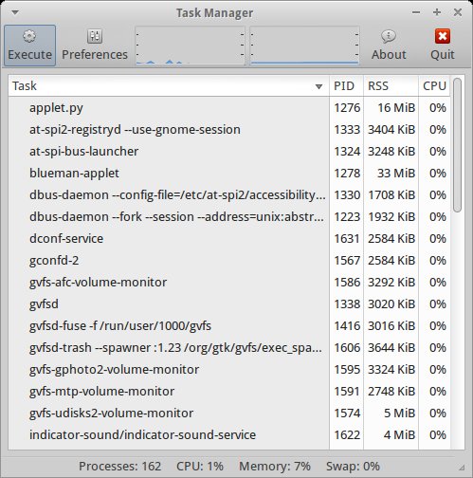This screenshot has height=478, width=473.
Task: Click PID 1278 cell
Action: coord(347,174)
